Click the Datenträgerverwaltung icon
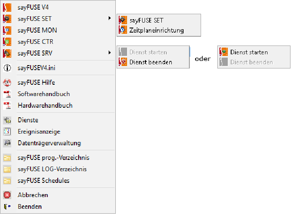 coord(7,143)
